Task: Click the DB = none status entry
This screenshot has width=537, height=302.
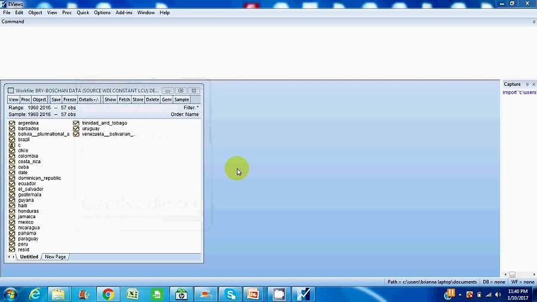Action: pyautogui.click(x=494, y=282)
